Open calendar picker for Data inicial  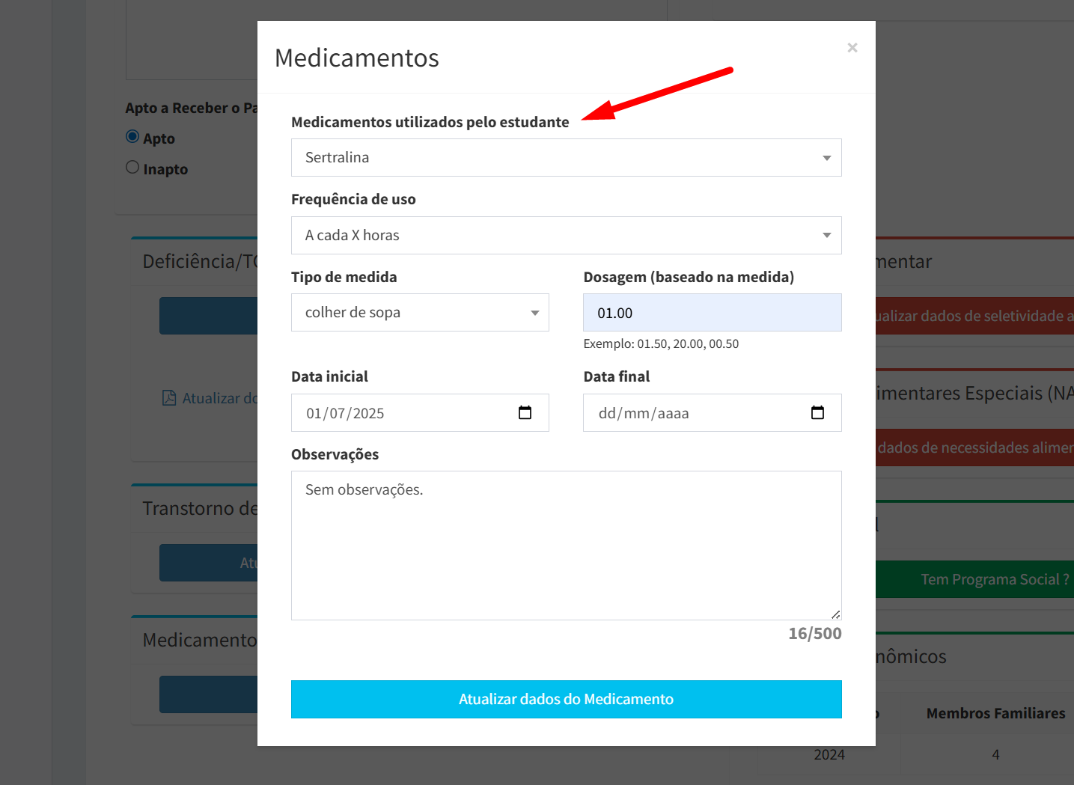tap(525, 413)
